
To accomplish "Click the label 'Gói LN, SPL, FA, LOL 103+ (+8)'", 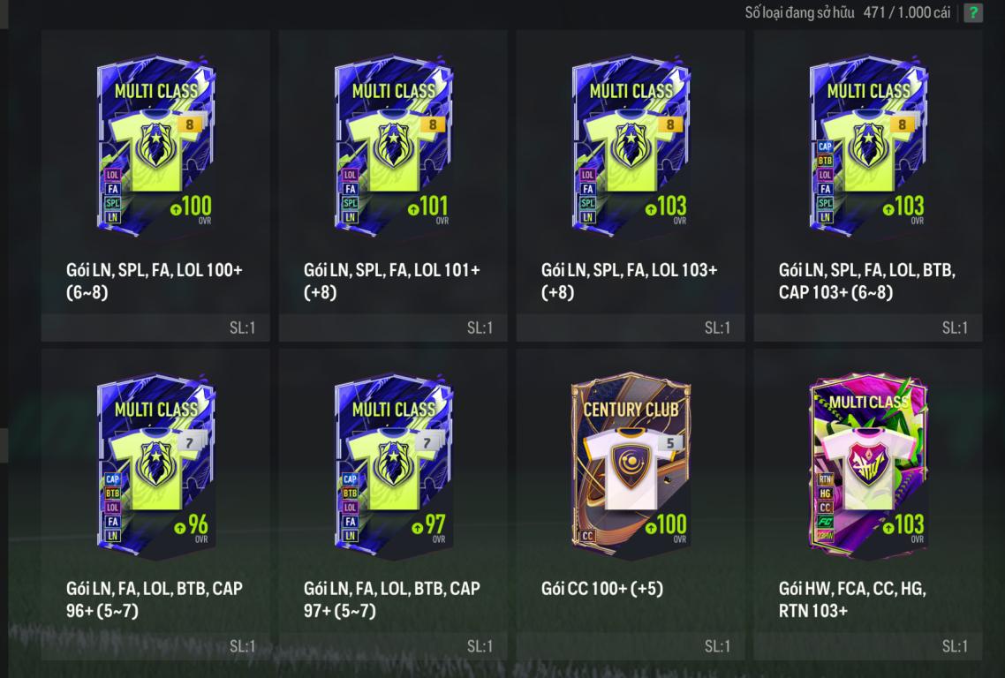I will 629,281.
